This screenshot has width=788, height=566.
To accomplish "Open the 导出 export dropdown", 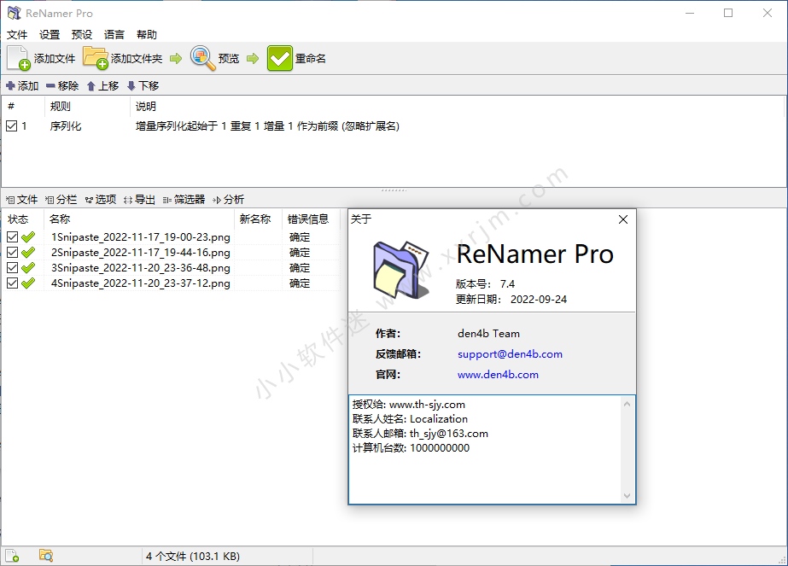I will 139,200.
